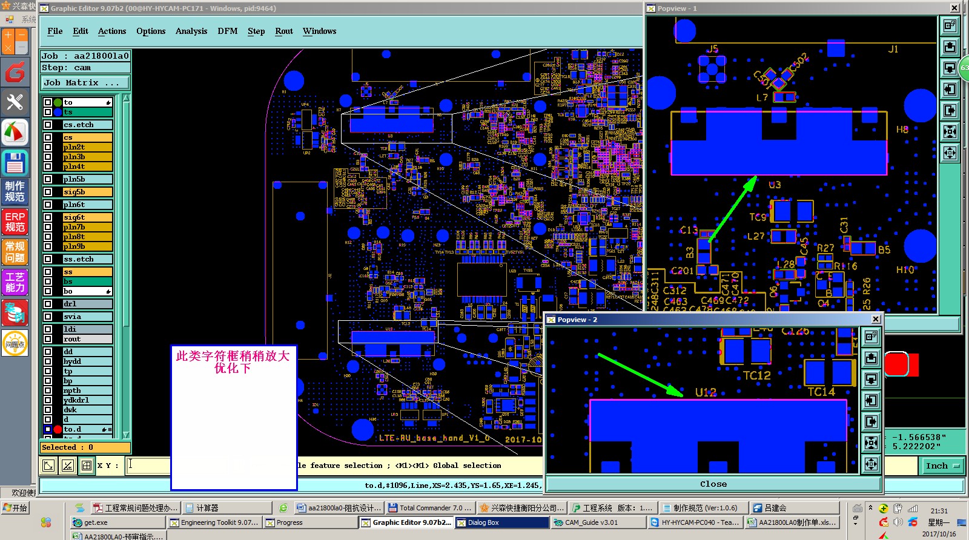
Task: Click the volume speaker tray icon
Action: (x=898, y=522)
